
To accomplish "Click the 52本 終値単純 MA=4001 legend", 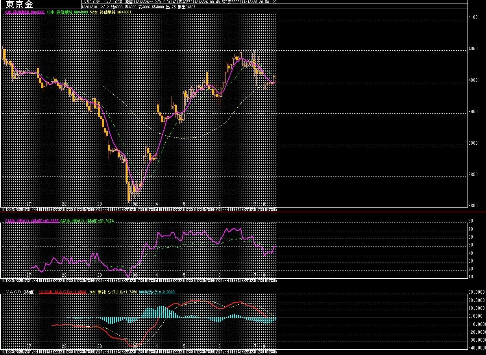I will (x=111, y=13).
